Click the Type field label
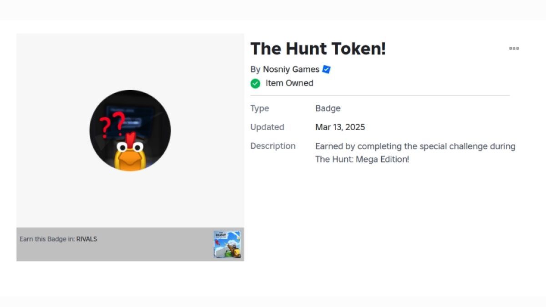 (x=259, y=108)
